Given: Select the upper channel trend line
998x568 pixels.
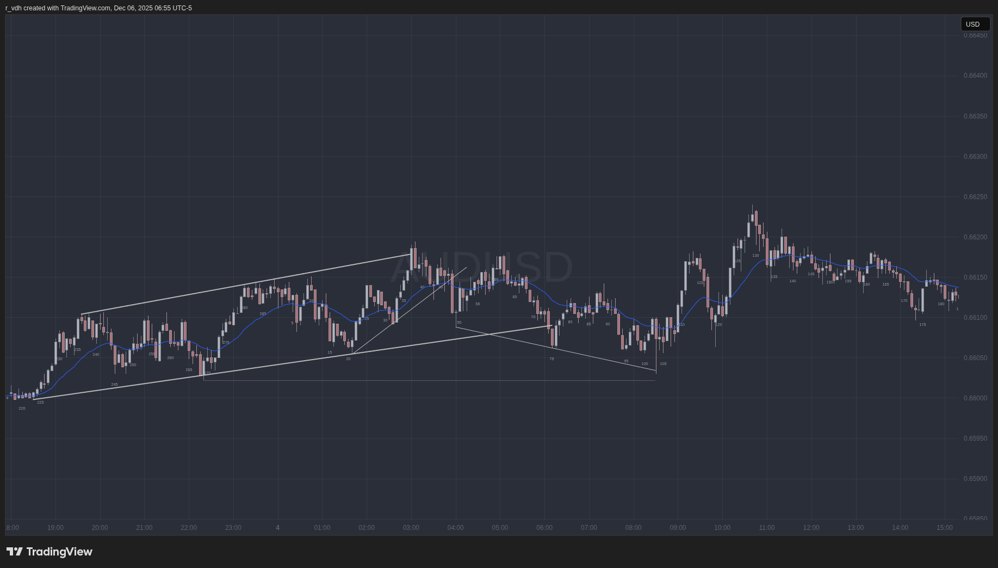Looking at the screenshot, I should coord(245,285).
